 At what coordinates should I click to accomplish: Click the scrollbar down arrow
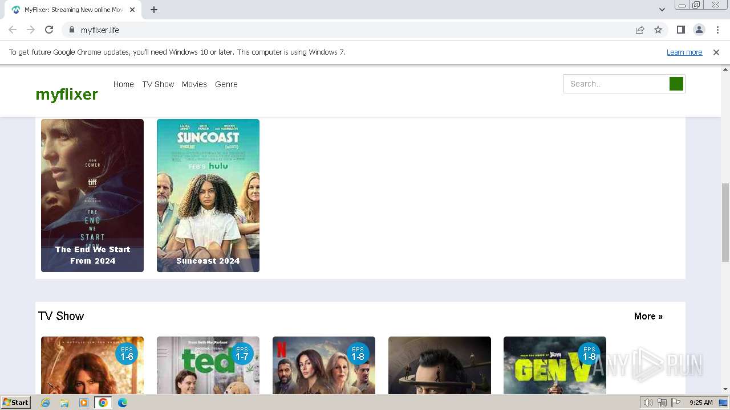click(725, 389)
